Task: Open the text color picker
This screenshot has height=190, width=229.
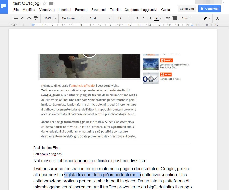Action: (x=157, y=18)
